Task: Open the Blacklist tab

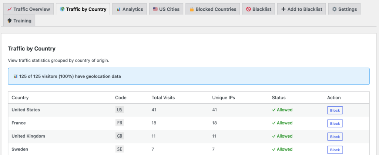Action: [259, 9]
